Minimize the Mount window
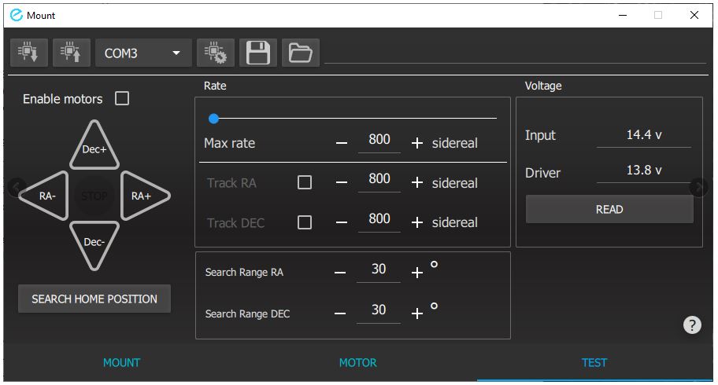 tap(623, 15)
